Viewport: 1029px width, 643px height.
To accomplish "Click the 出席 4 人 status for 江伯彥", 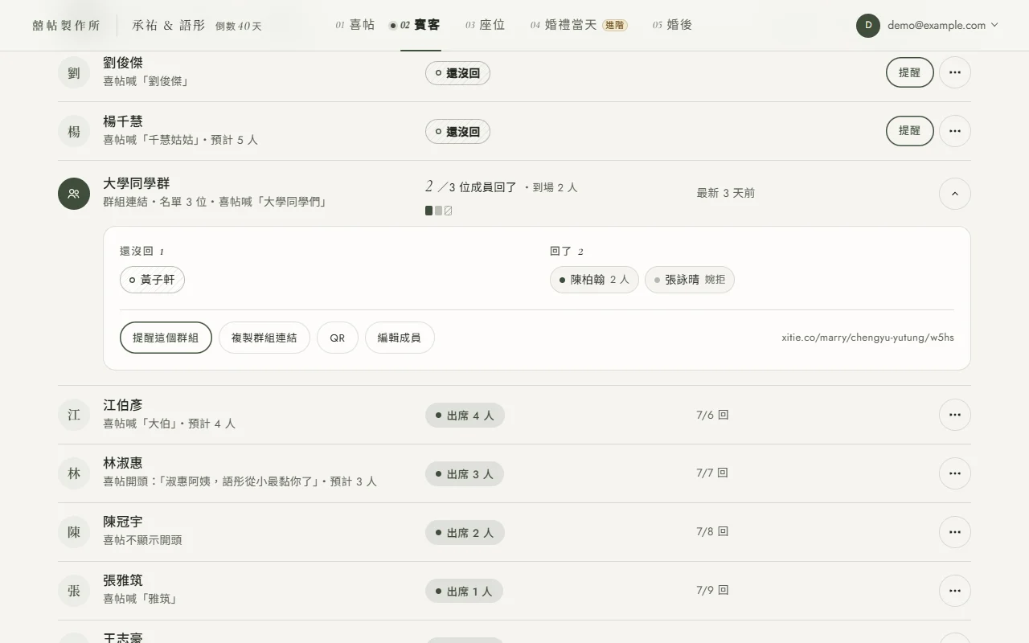I will coord(465,416).
